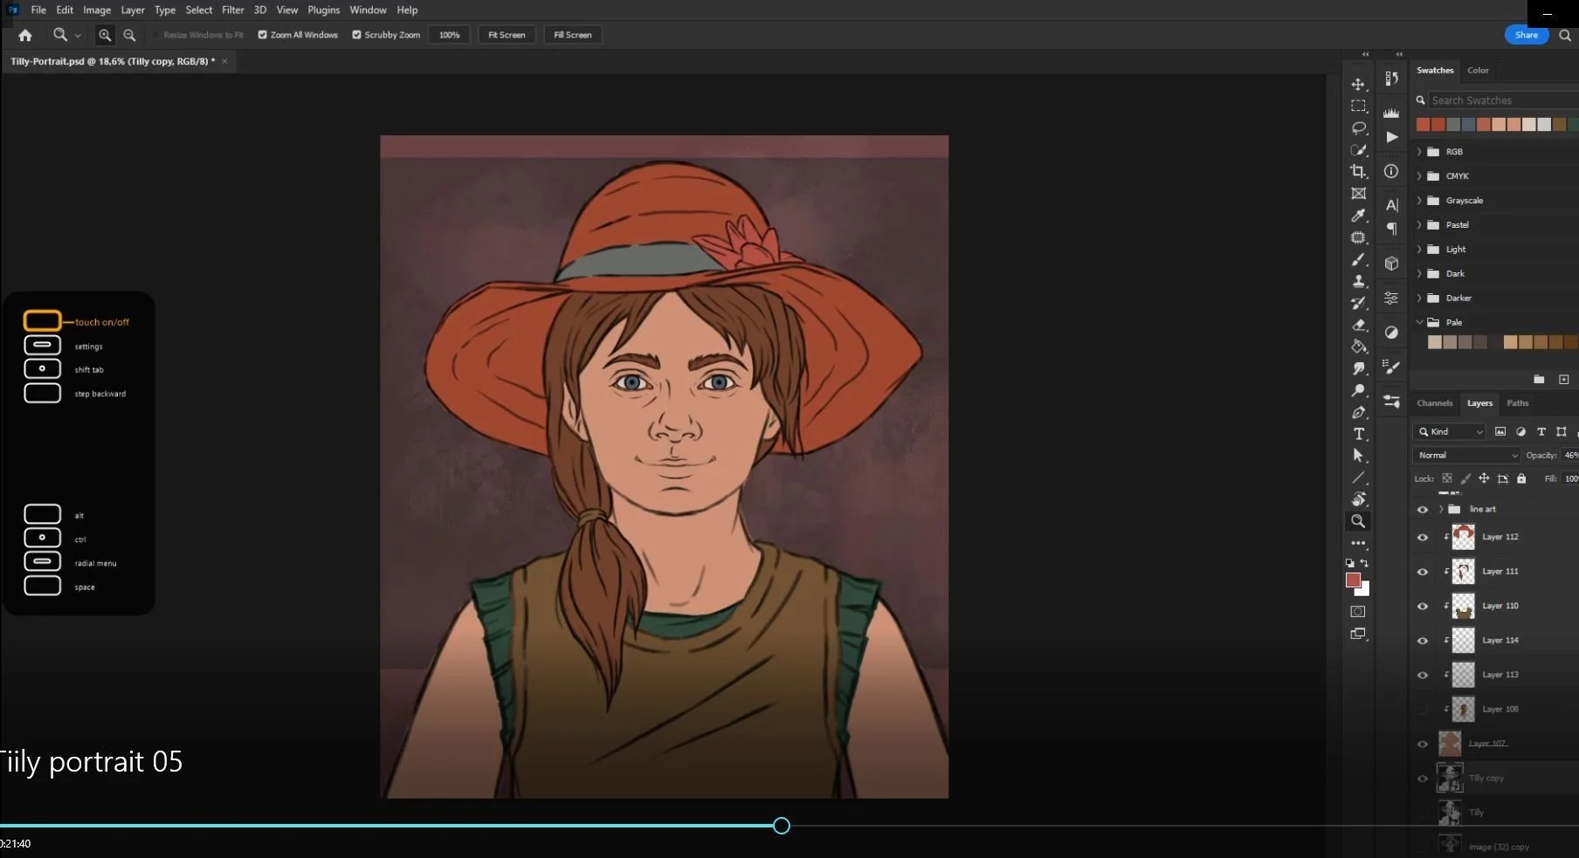Choose the Eraser tool

tap(1358, 325)
